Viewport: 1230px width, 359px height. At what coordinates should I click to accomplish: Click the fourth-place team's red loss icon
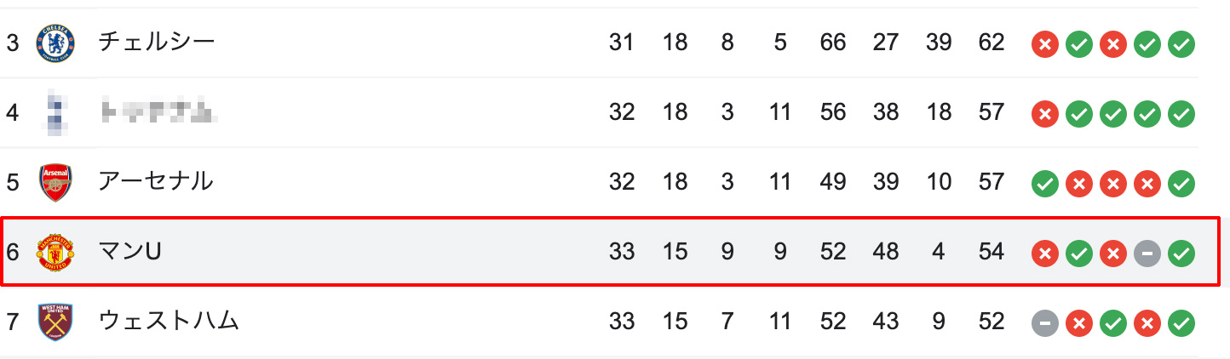pyautogui.click(x=1044, y=113)
